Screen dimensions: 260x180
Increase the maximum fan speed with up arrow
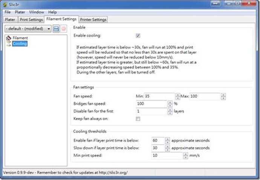tap(223, 95)
